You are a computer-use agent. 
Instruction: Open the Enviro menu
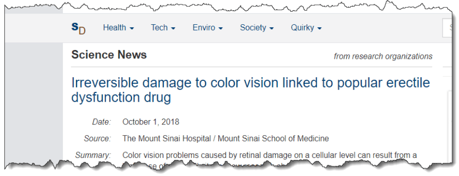(208, 28)
